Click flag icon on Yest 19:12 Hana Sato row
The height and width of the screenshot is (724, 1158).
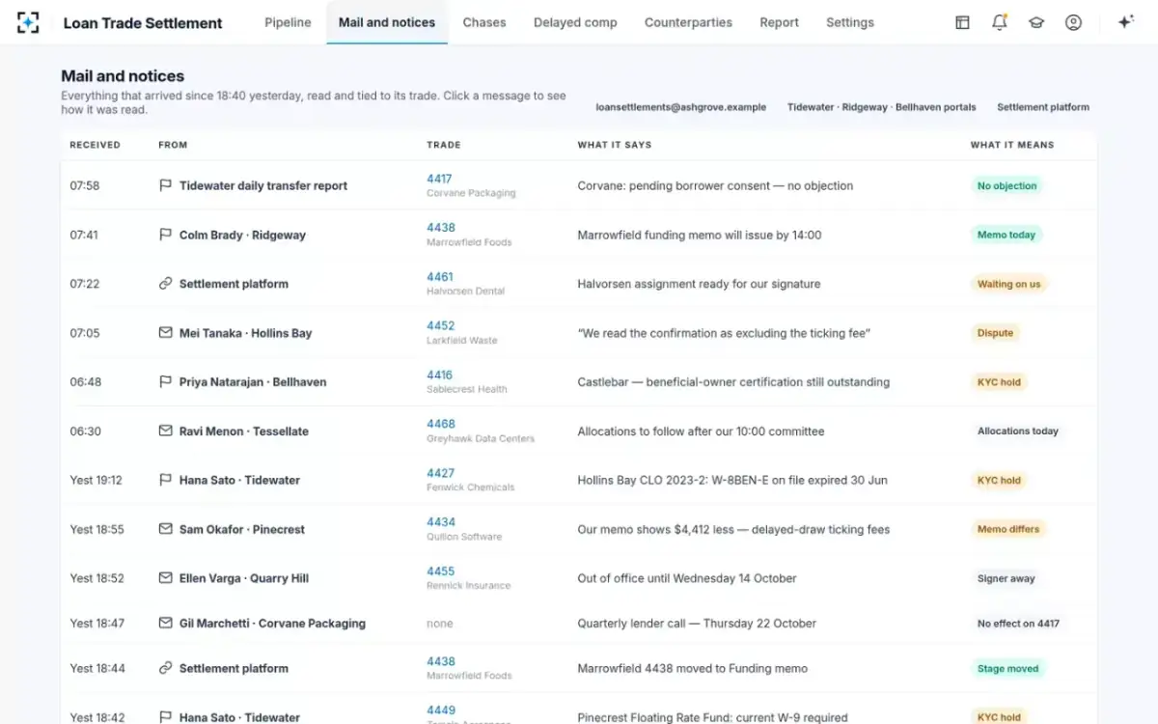(x=165, y=480)
